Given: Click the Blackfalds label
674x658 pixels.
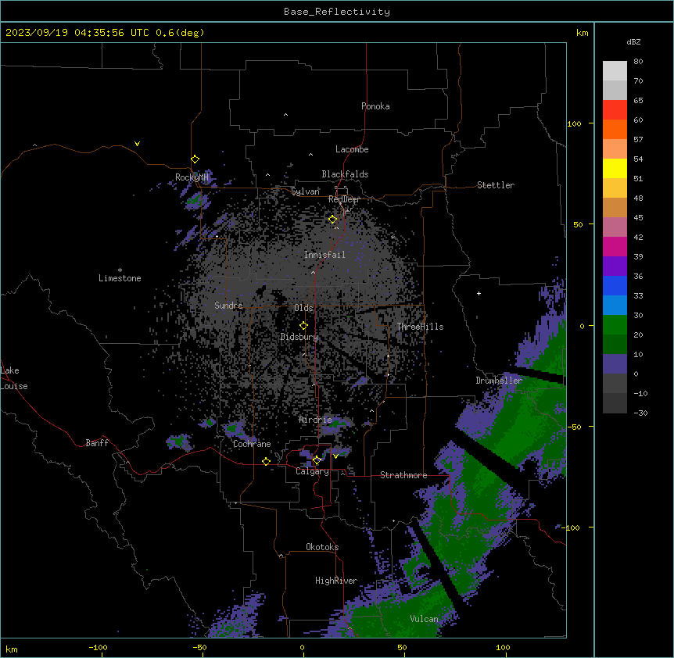Looking at the screenshot, I should [345, 174].
